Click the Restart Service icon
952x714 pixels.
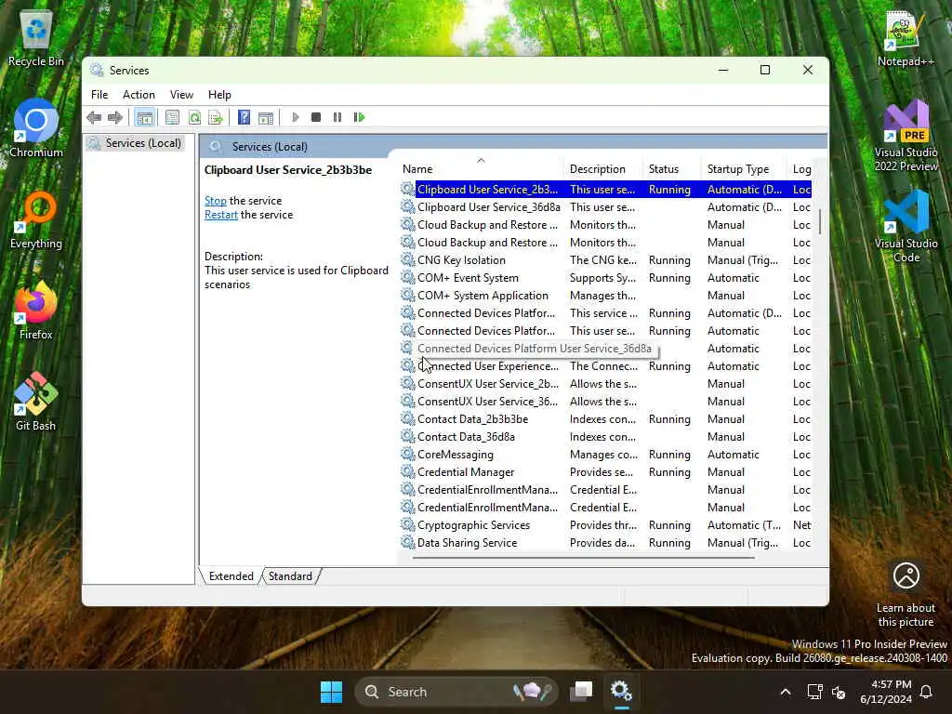pyautogui.click(x=360, y=117)
